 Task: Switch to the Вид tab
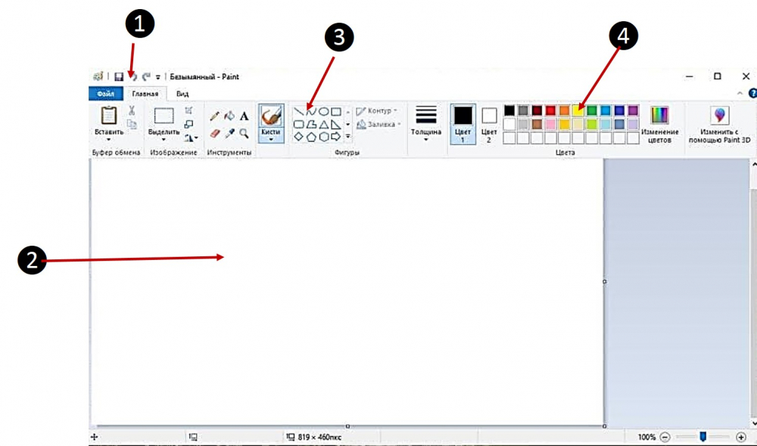click(182, 94)
